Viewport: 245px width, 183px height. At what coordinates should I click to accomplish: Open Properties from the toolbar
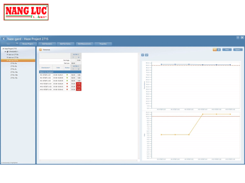coord(103,44)
